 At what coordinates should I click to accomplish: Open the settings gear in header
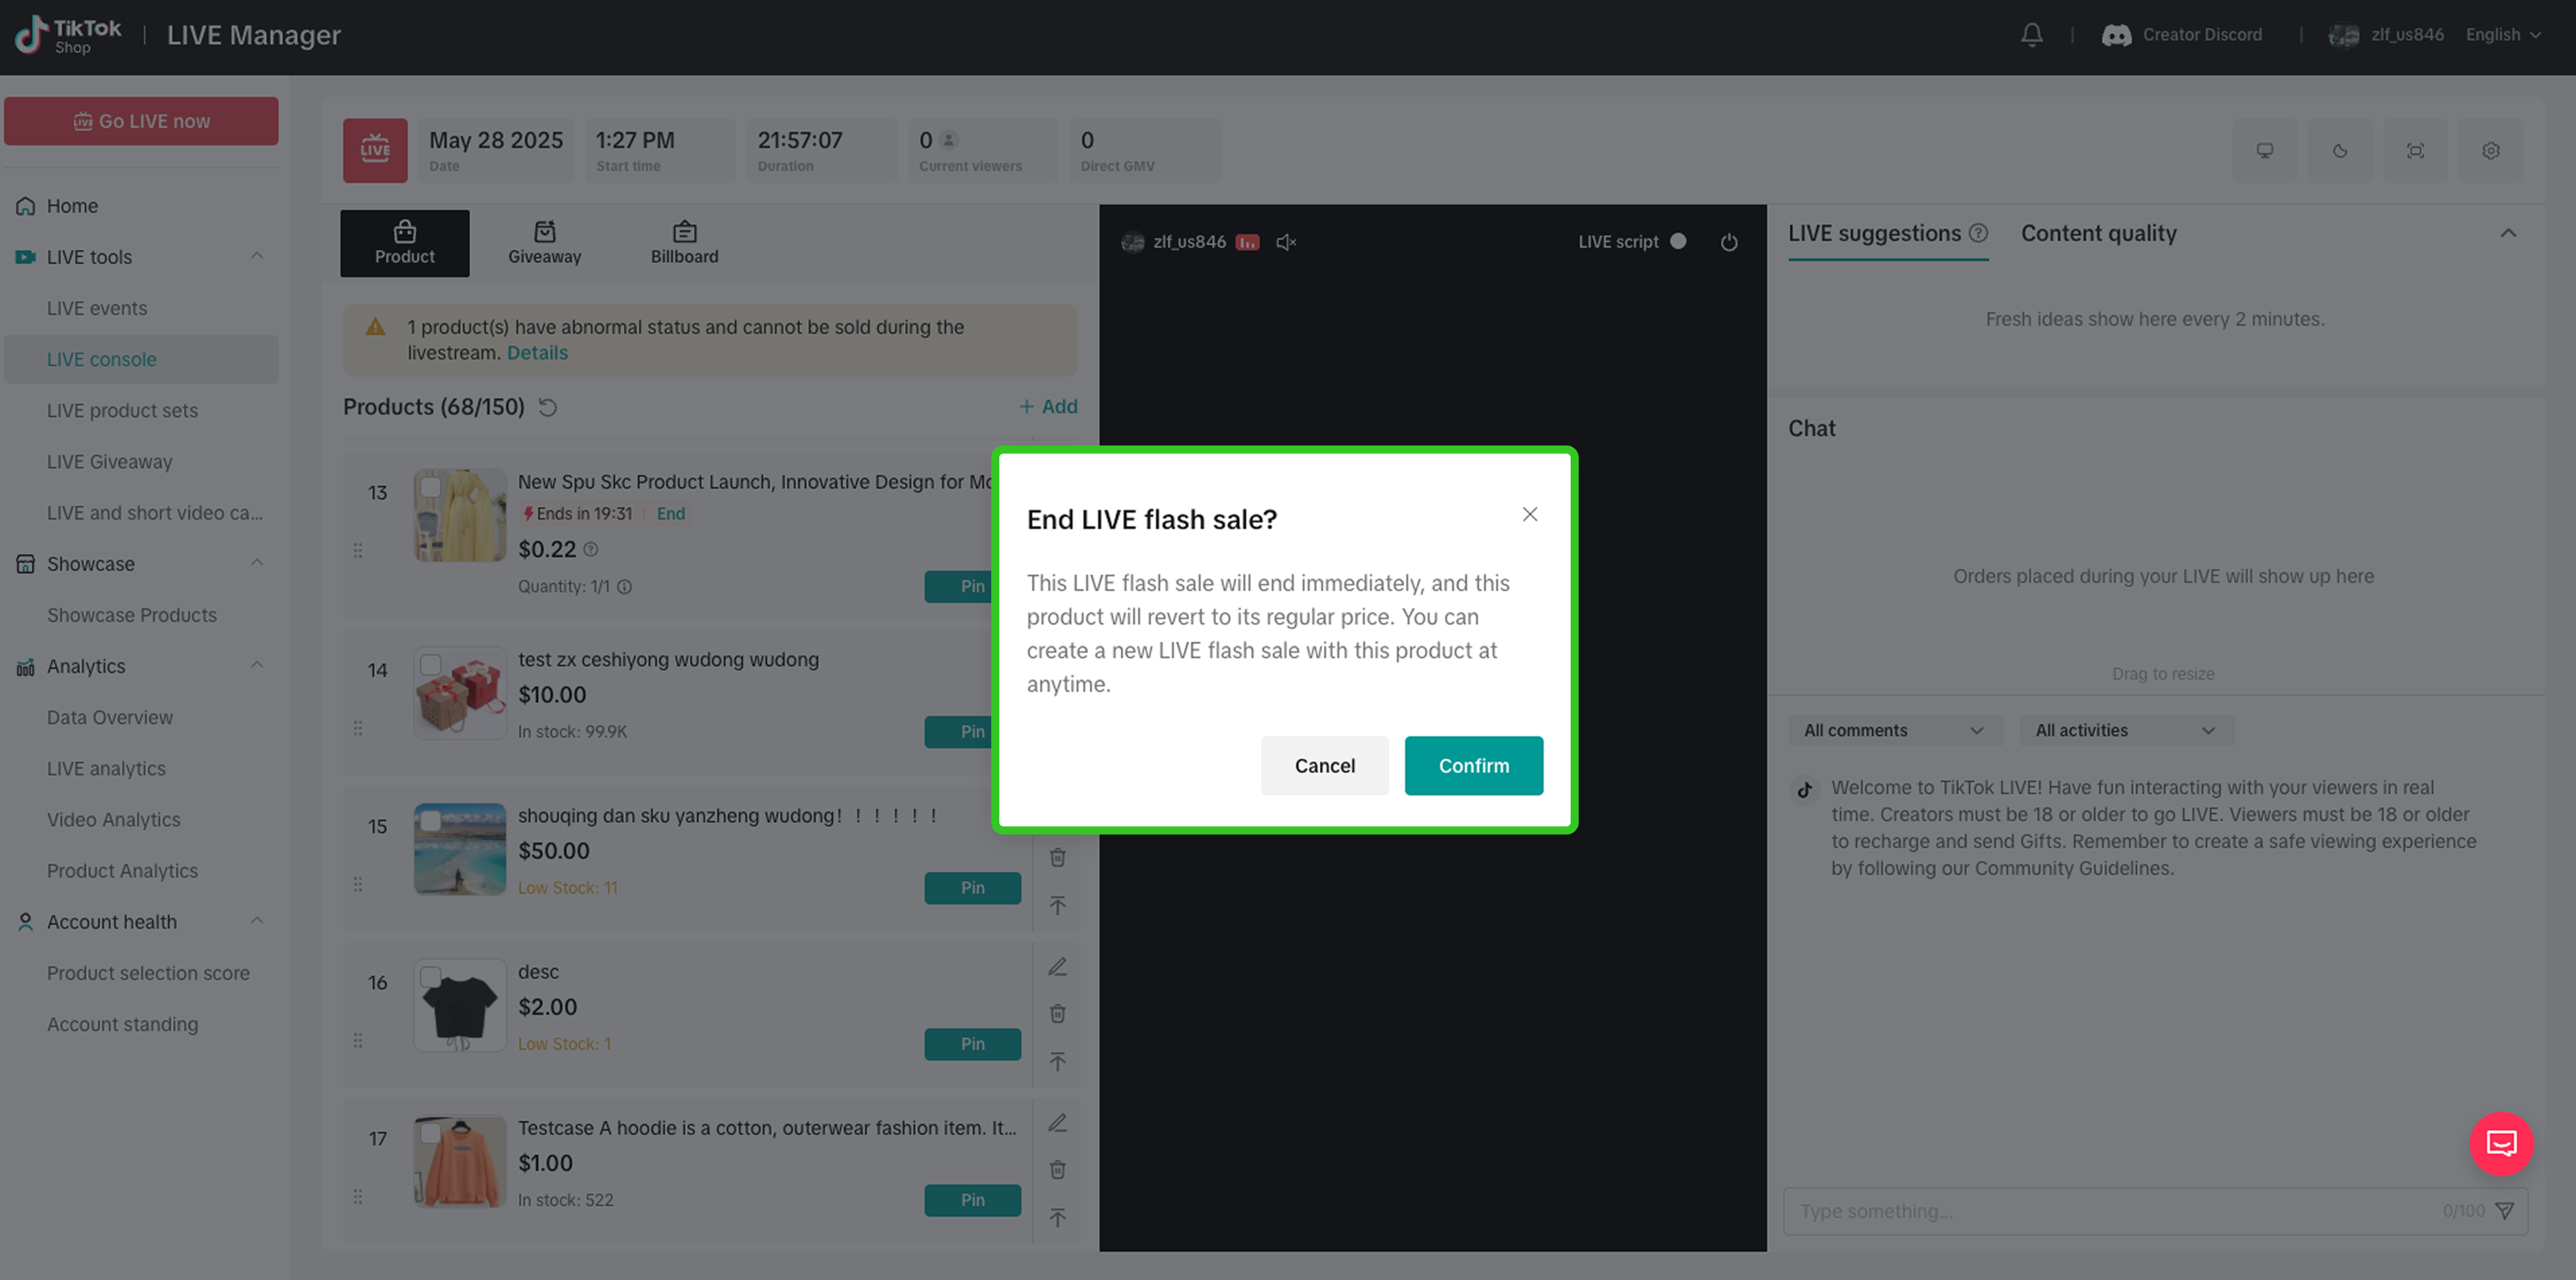pyautogui.click(x=2490, y=151)
